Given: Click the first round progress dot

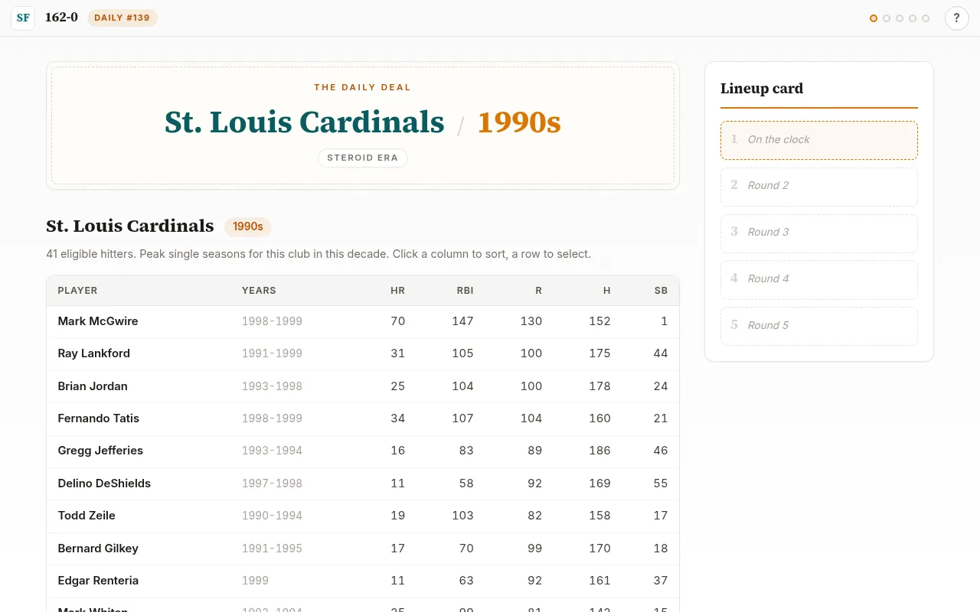Looking at the screenshot, I should [x=874, y=18].
